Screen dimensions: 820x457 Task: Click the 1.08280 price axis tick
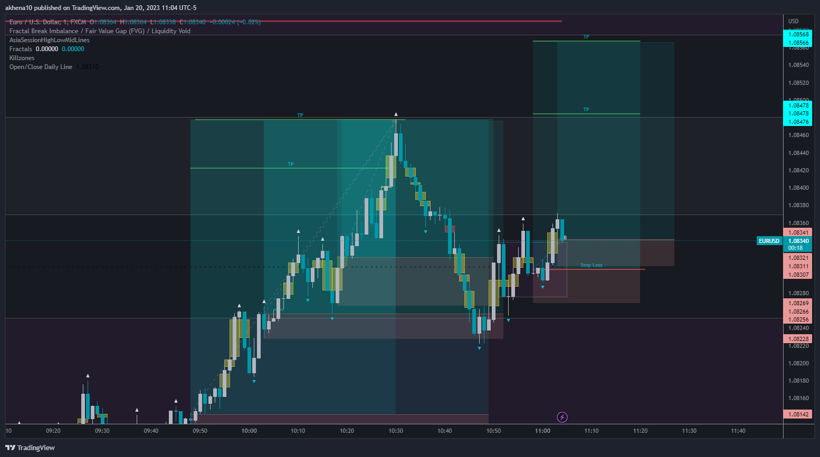tap(798, 293)
